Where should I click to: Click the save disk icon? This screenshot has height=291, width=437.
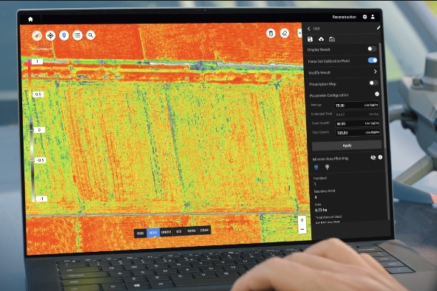(311, 39)
